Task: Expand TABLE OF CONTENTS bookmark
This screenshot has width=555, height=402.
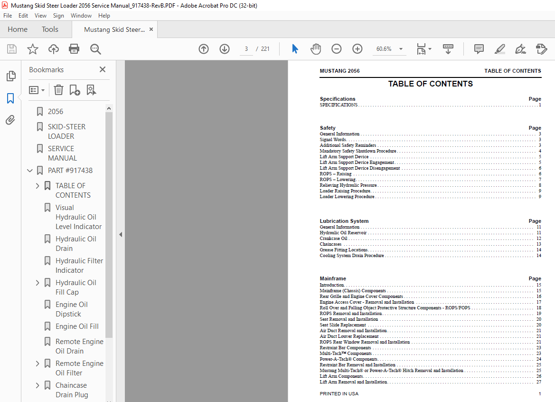Action: [x=38, y=186]
